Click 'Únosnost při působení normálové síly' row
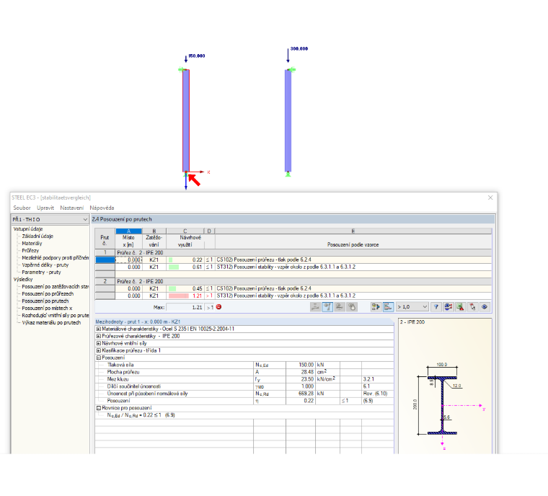This screenshot has width=548, height=496. [244, 394]
